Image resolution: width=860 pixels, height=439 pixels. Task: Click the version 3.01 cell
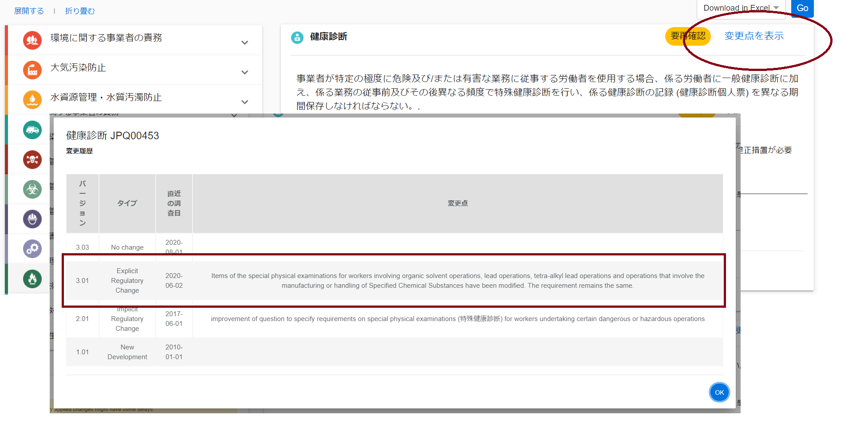tap(83, 281)
